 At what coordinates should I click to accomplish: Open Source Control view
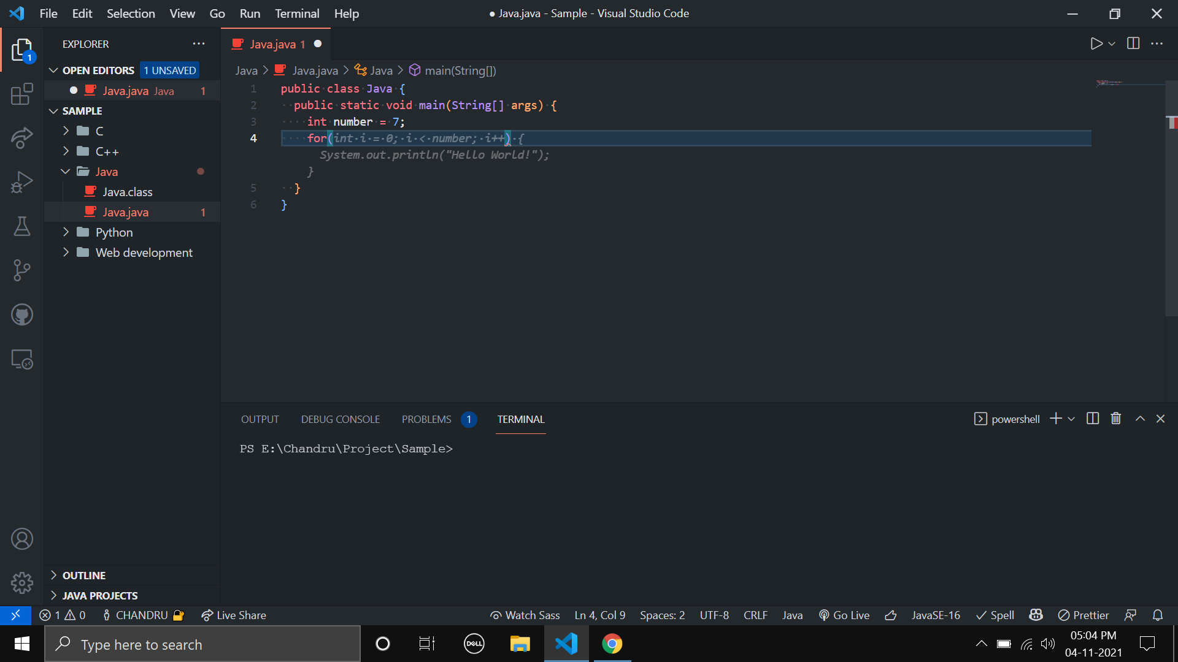click(x=22, y=270)
